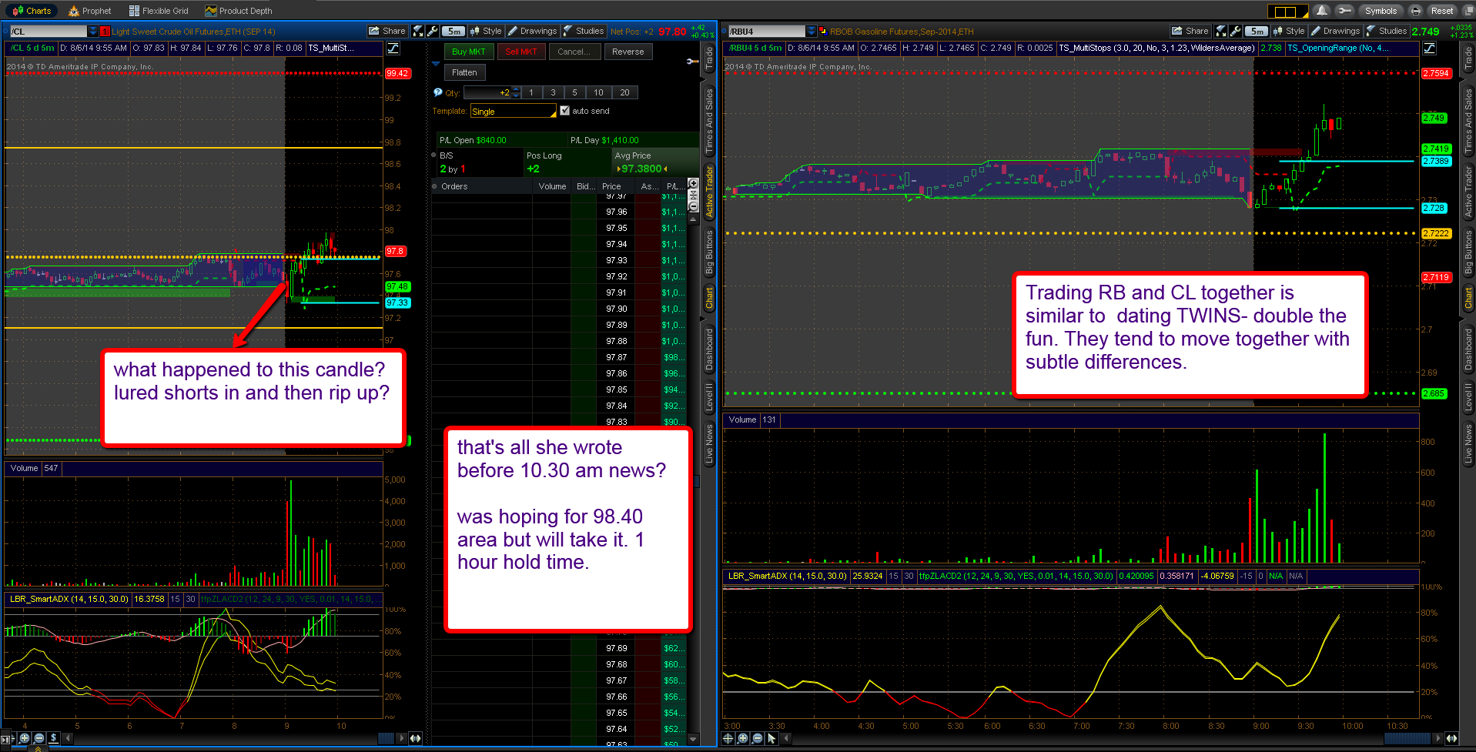Click the Qty input showing +2
The height and width of the screenshot is (752, 1476).
[487, 92]
